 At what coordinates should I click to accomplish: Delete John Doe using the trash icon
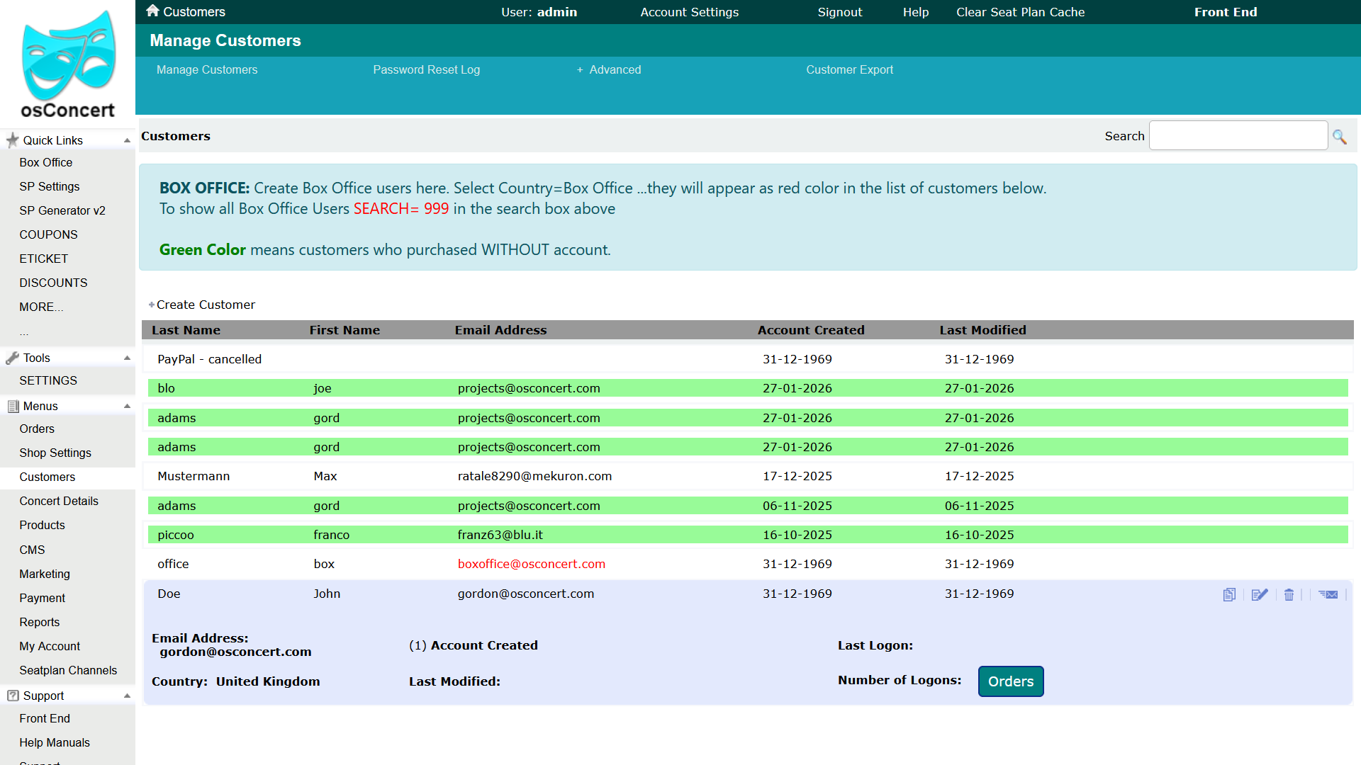click(1289, 594)
